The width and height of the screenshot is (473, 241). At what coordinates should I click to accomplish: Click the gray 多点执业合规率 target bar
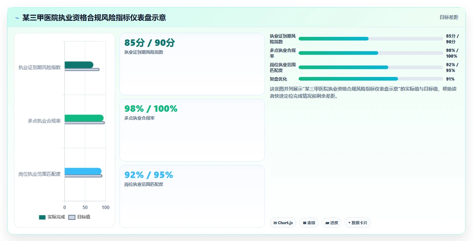point(85,123)
